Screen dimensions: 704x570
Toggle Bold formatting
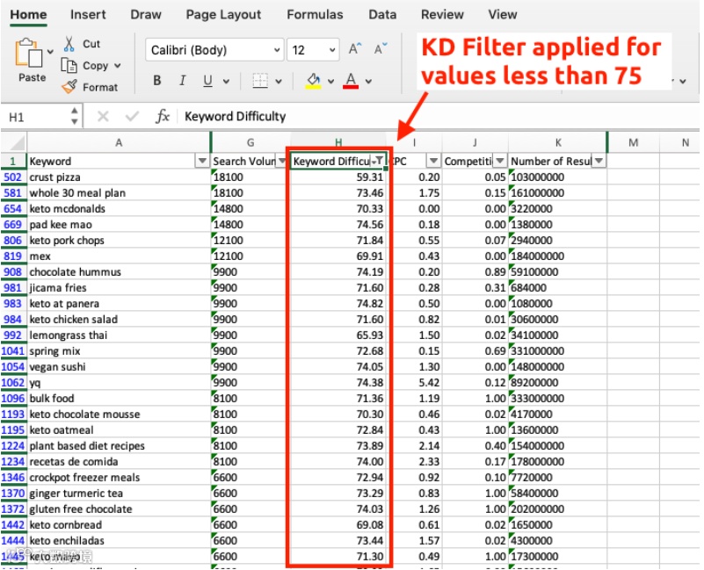tap(156, 81)
